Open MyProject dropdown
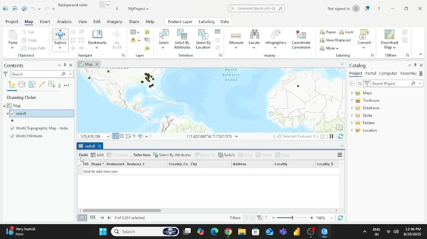The height and width of the screenshot is (239, 427). [x=138, y=9]
